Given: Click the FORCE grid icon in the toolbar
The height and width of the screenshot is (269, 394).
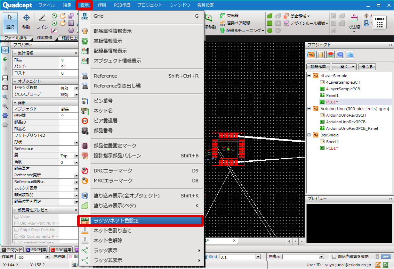Looking at the screenshot, I should pyautogui.click(x=380, y=23).
